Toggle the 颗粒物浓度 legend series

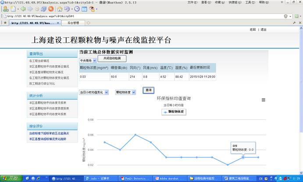(x=171, y=112)
